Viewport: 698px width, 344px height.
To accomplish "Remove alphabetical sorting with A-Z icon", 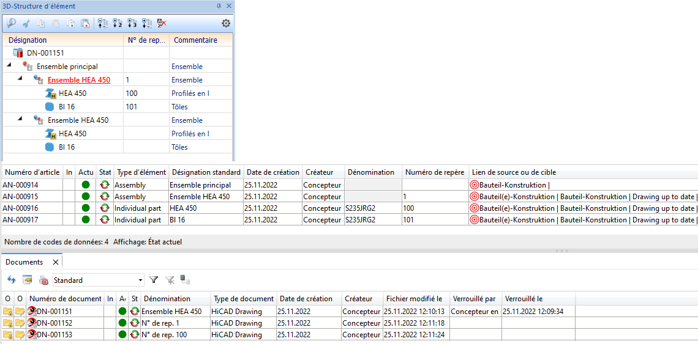I will tap(162, 23).
